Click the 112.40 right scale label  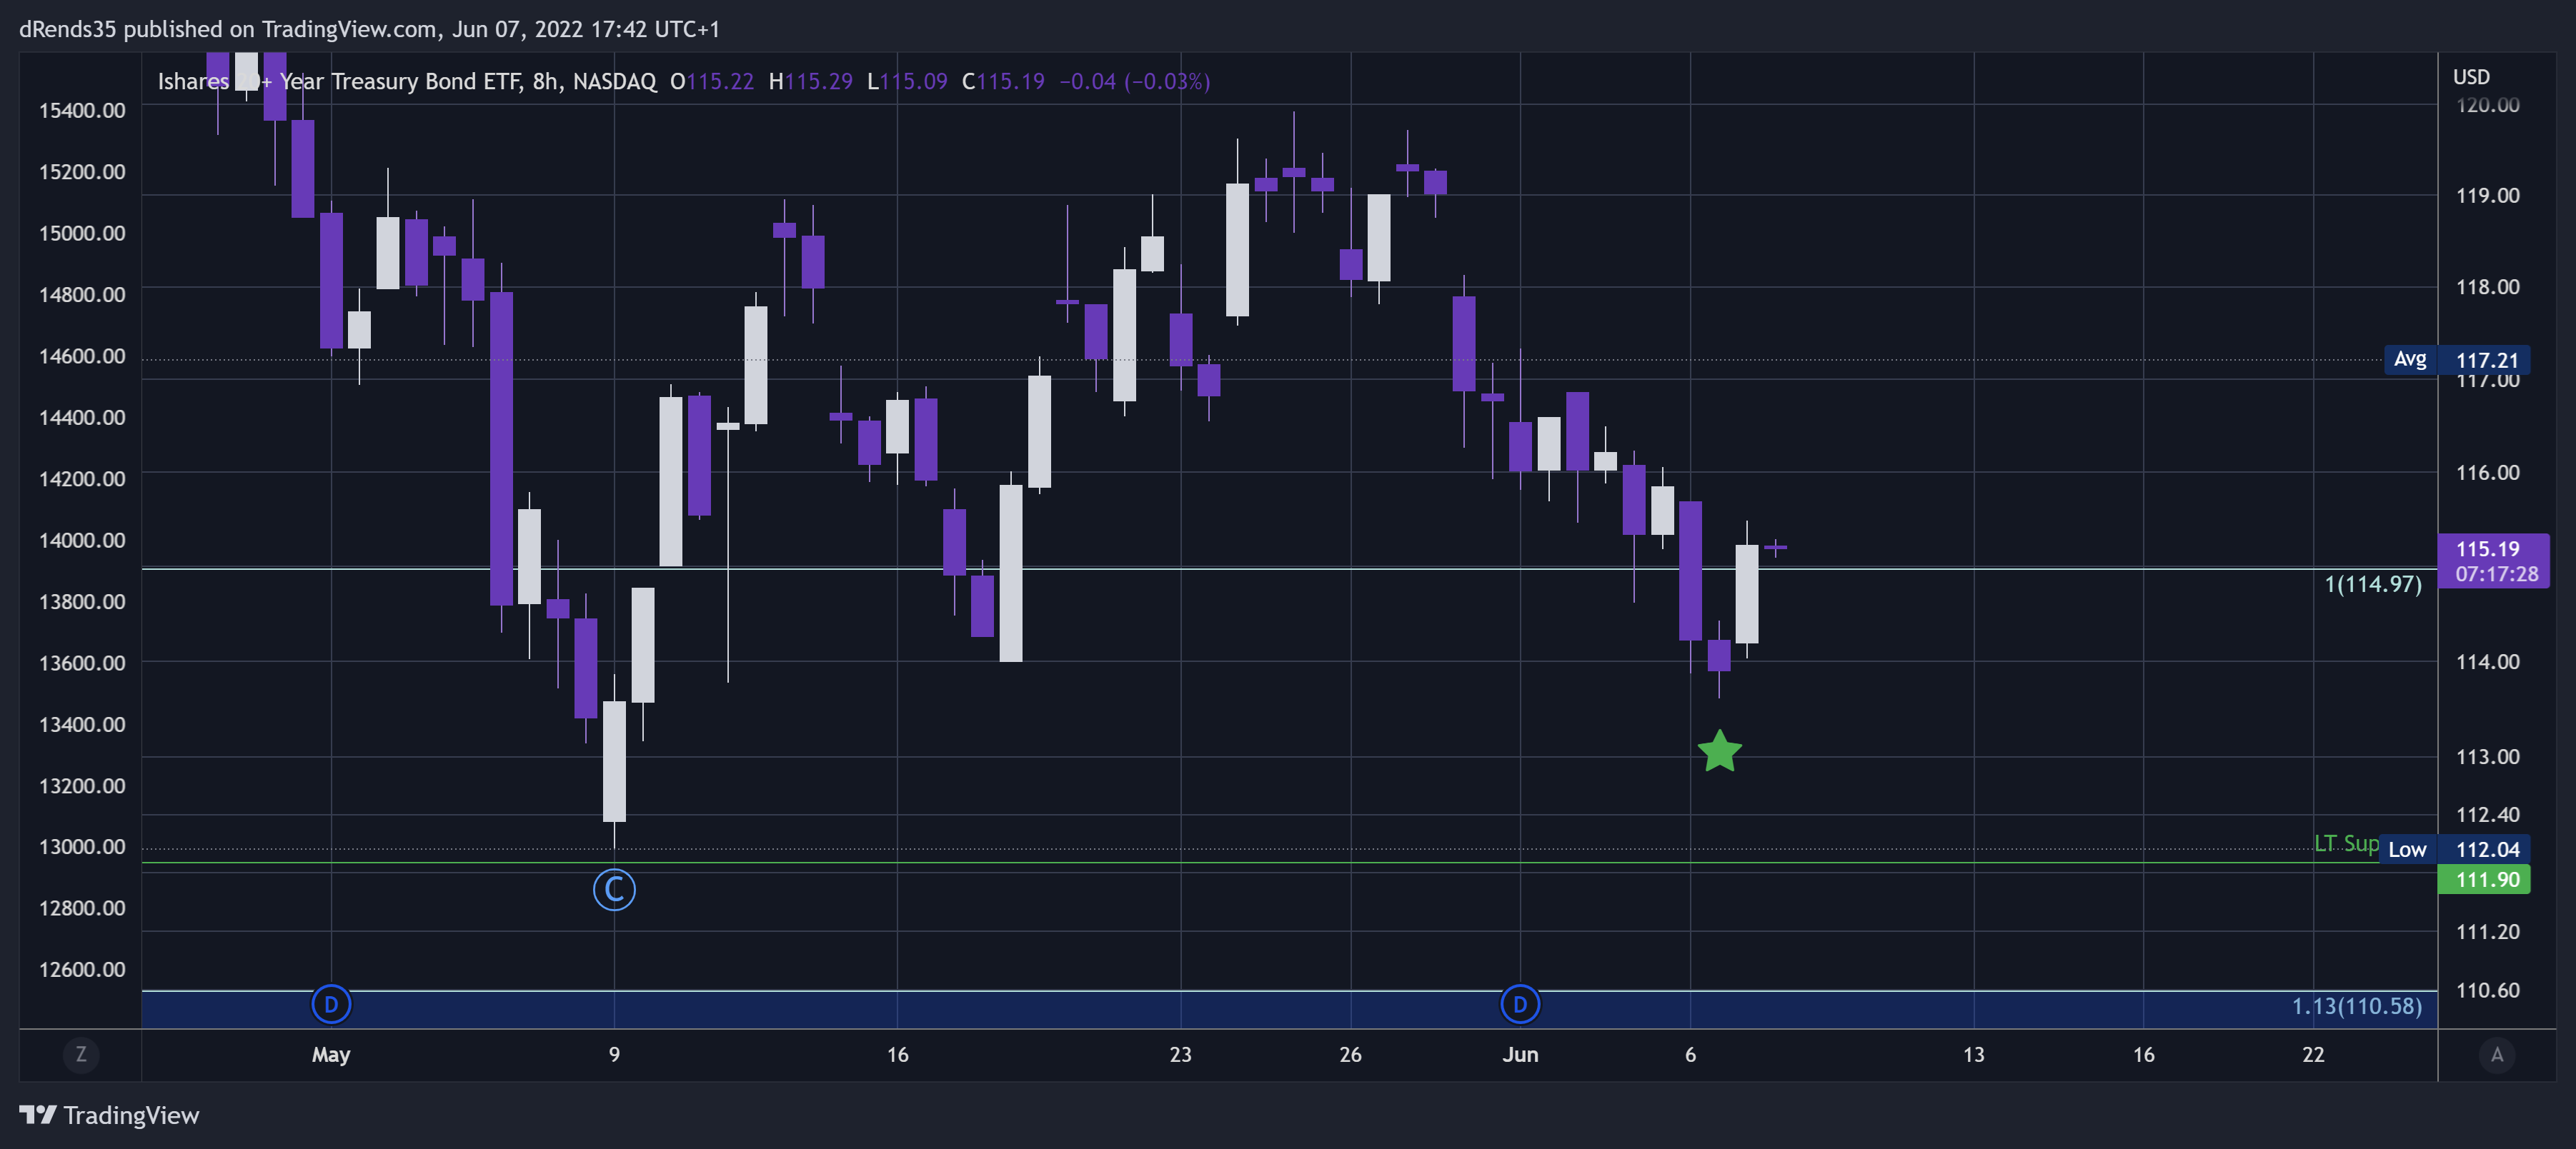pyautogui.click(x=2487, y=814)
